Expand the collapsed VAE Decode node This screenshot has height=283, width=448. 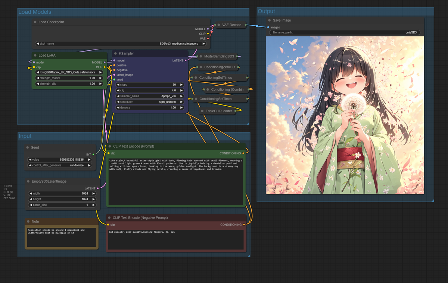[x=219, y=25]
